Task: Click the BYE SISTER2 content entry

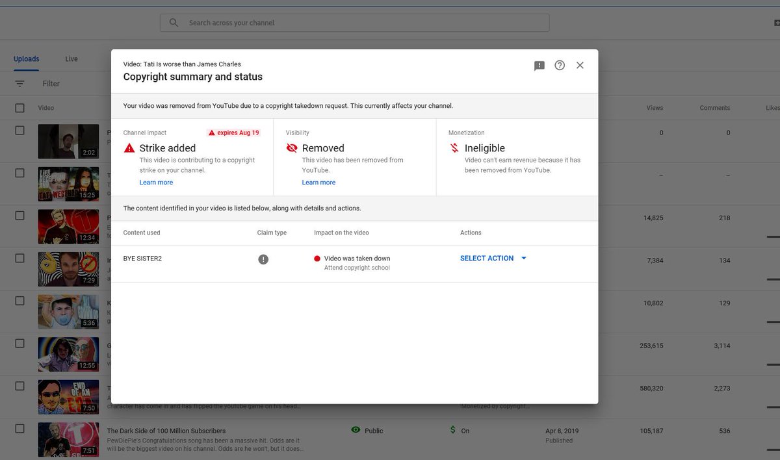Action: (142, 259)
